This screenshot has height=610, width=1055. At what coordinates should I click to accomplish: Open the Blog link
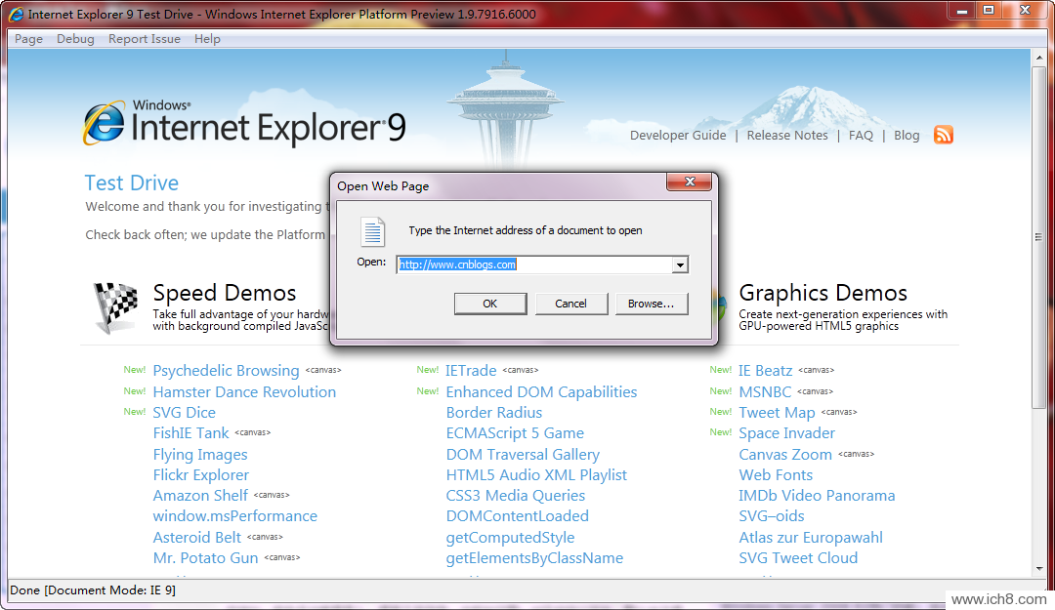tap(907, 136)
